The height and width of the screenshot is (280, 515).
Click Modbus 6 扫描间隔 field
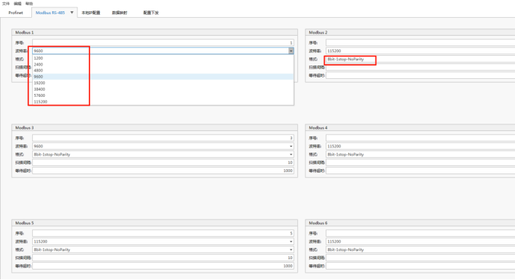(420, 258)
